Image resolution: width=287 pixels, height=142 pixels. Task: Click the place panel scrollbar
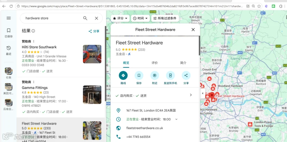[x=199, y=45]
